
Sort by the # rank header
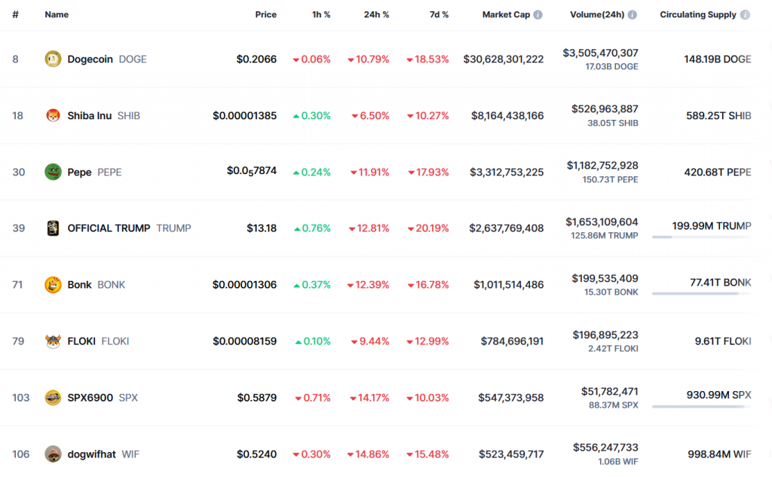tap(15, 15)
